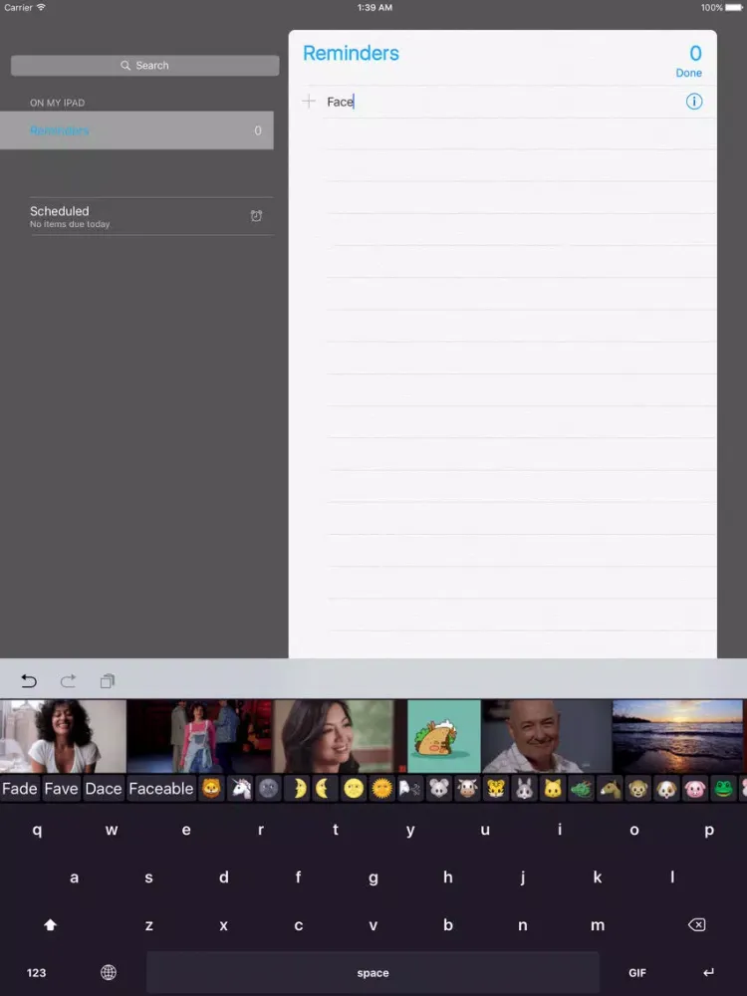Tap the Face reminder text field

(502, 102)
